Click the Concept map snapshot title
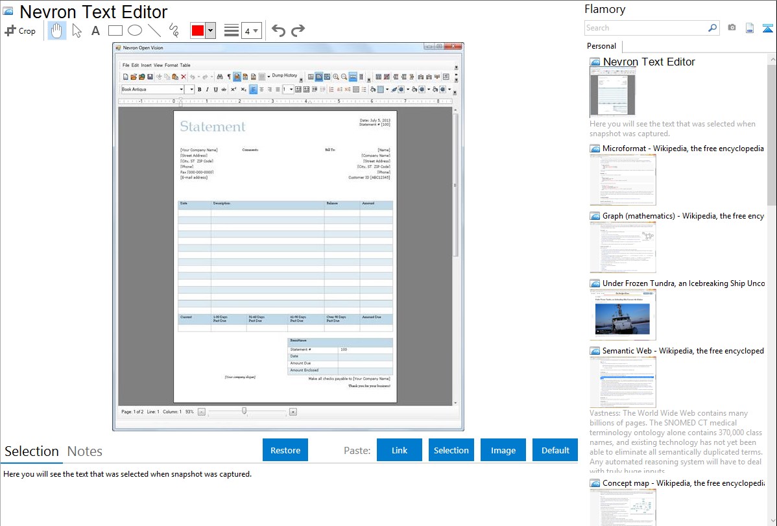 pos(684,483)
